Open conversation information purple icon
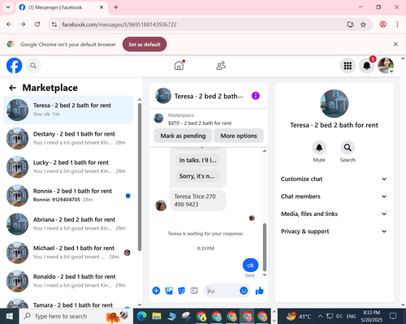The height and width of the screenshot is (324, 406). 256,96
